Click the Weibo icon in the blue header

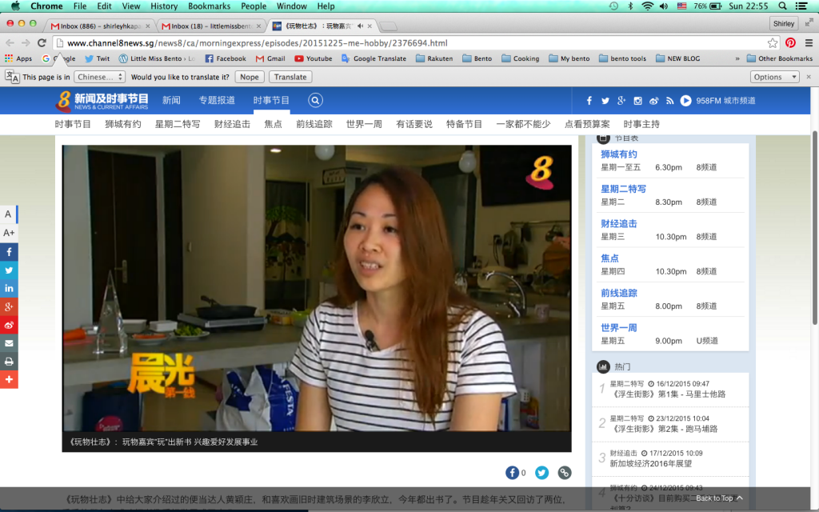(x=654, y=100)
